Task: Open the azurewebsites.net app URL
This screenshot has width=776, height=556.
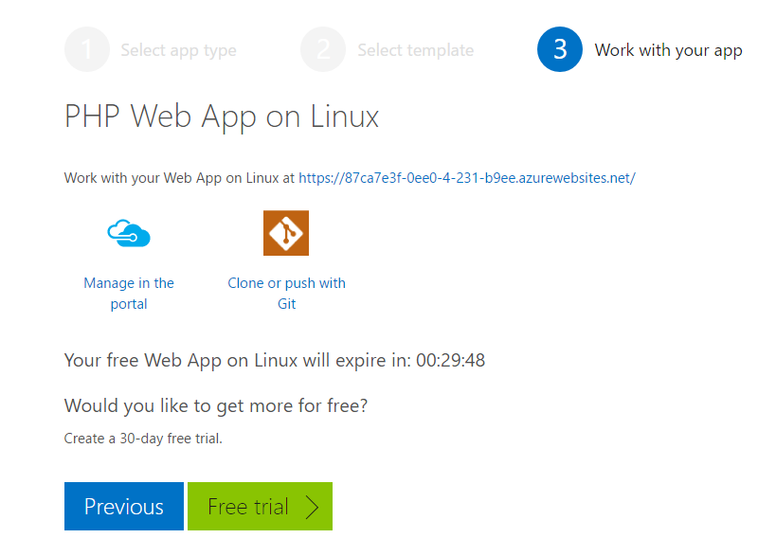Action: 466,177
